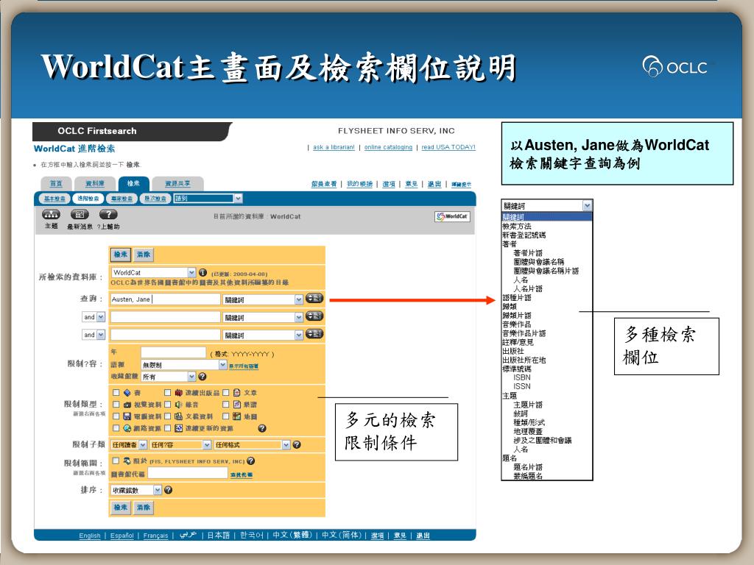The image size is (754, 565).
Task: Click the 連續更新的資源 icon
Action: (178, 428)
